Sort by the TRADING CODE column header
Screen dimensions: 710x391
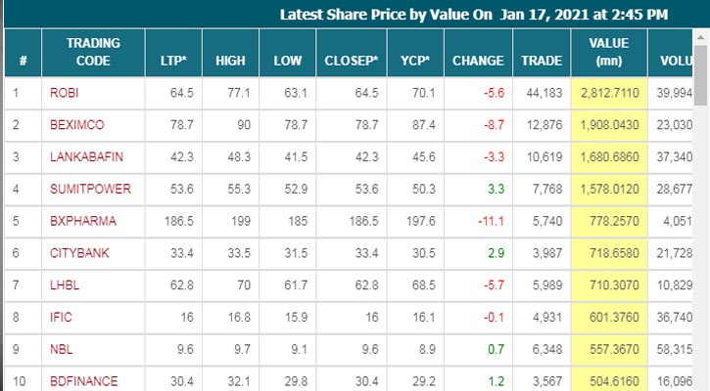tap(92, 53)
